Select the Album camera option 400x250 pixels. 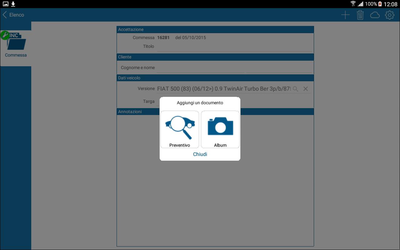tap(220, 129)
